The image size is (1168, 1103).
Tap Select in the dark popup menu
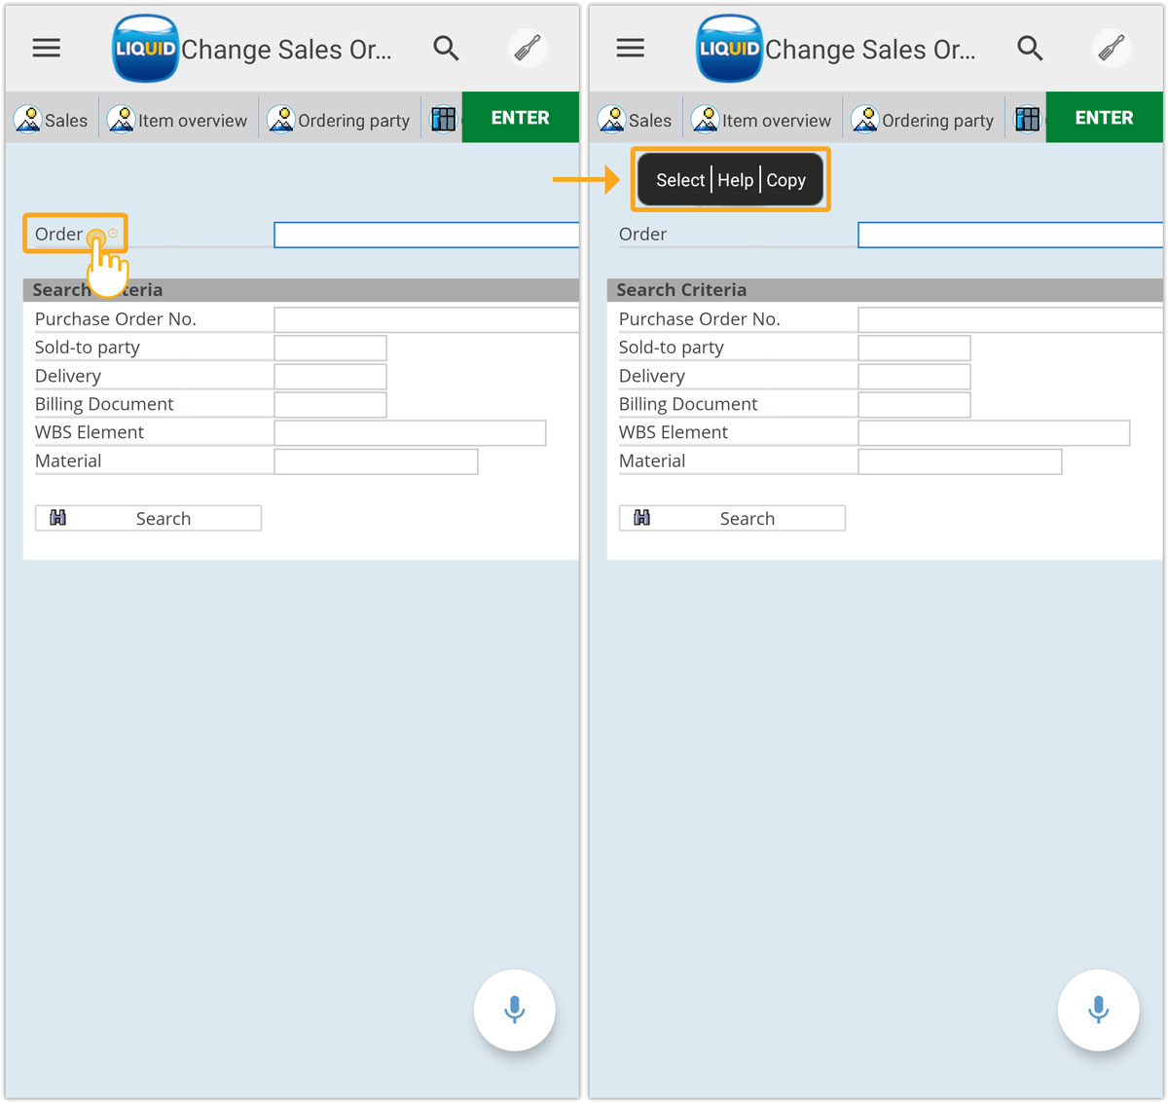[x=679, y=180]
